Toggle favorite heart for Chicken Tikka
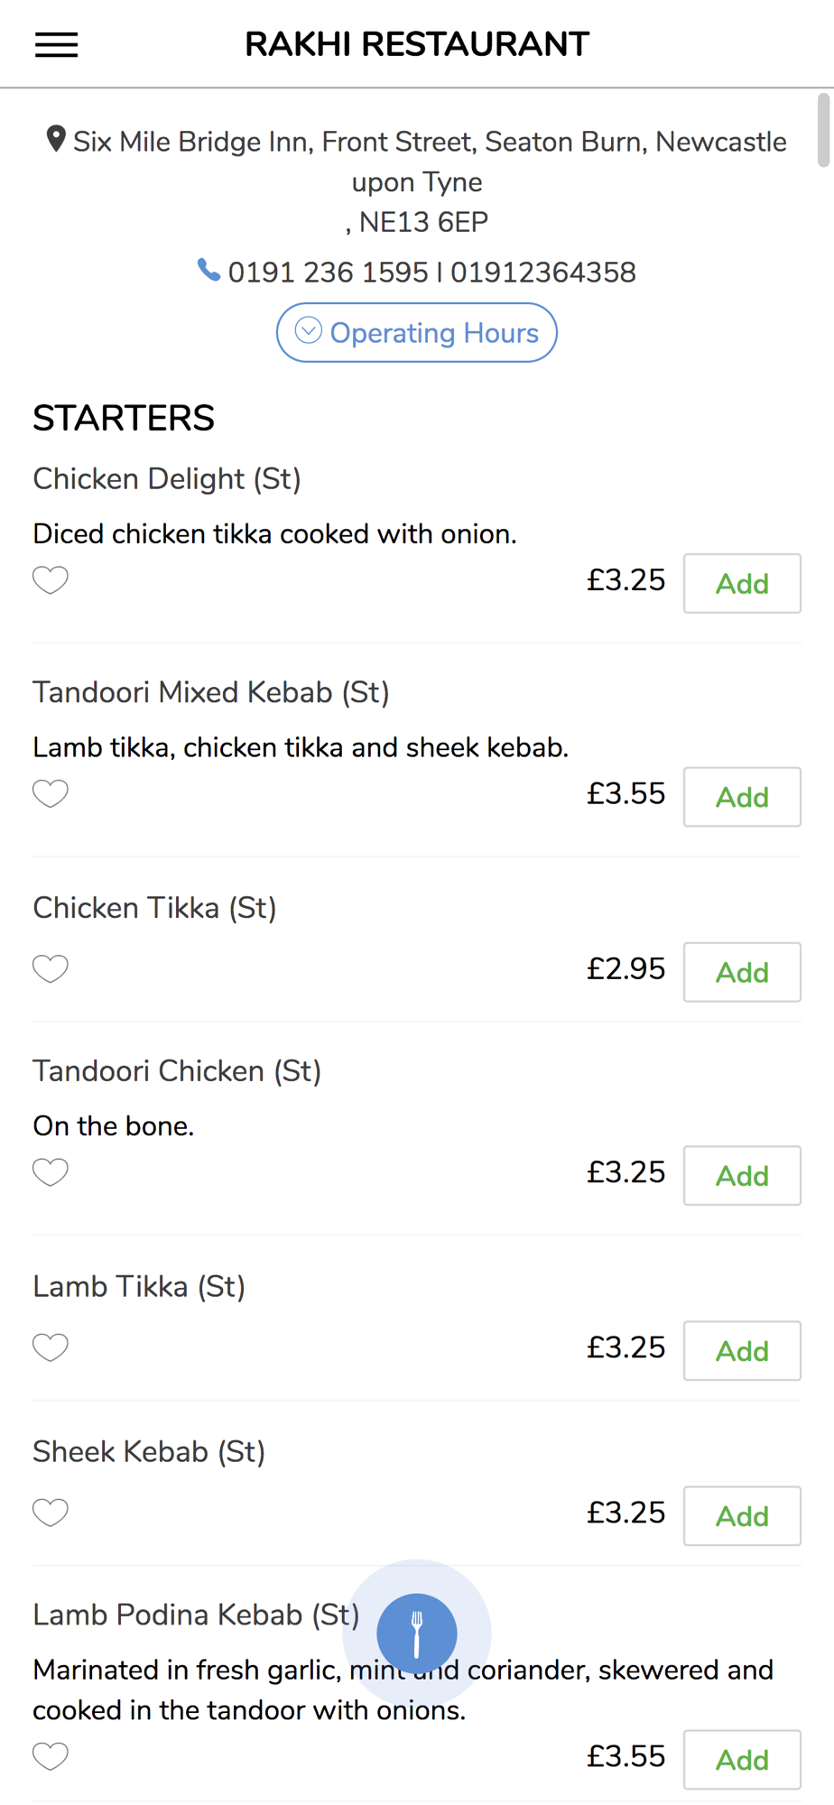This screenshot has width=834, height=1805. pyautogui.click(x=51, y=969)
